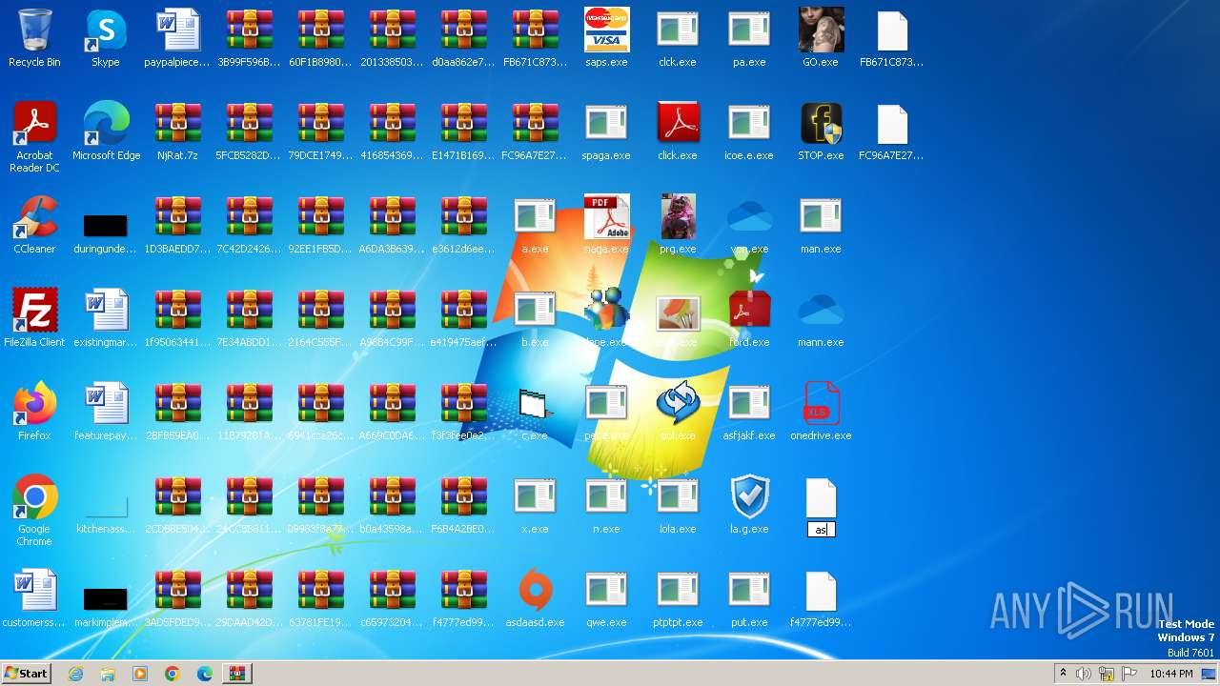The width and height of the screenshot is (1220, 686).
Task: Select the c.exe file icon
Action: (535, 412)
